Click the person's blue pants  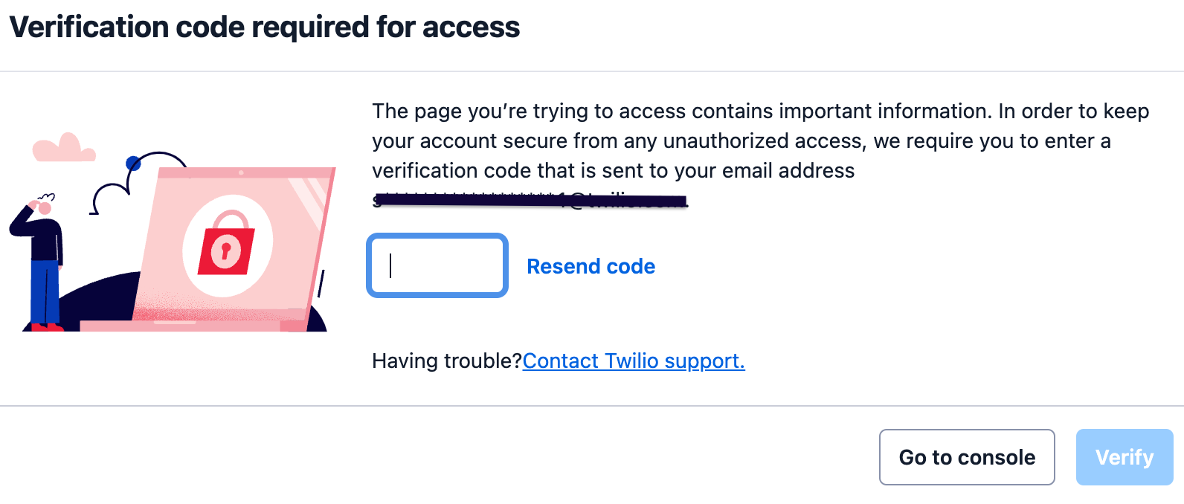[x=45, y=291]
